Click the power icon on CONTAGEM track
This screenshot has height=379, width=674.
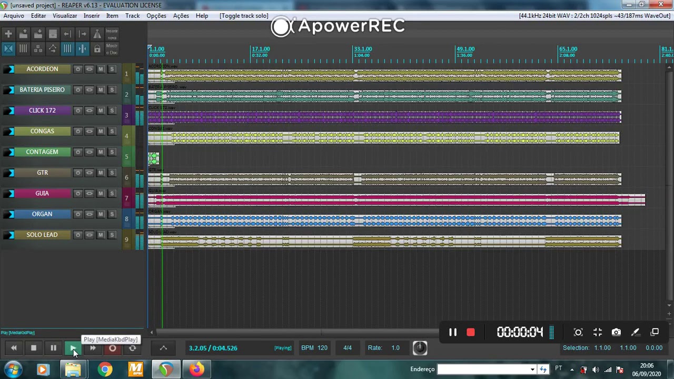tap(78, 152)
